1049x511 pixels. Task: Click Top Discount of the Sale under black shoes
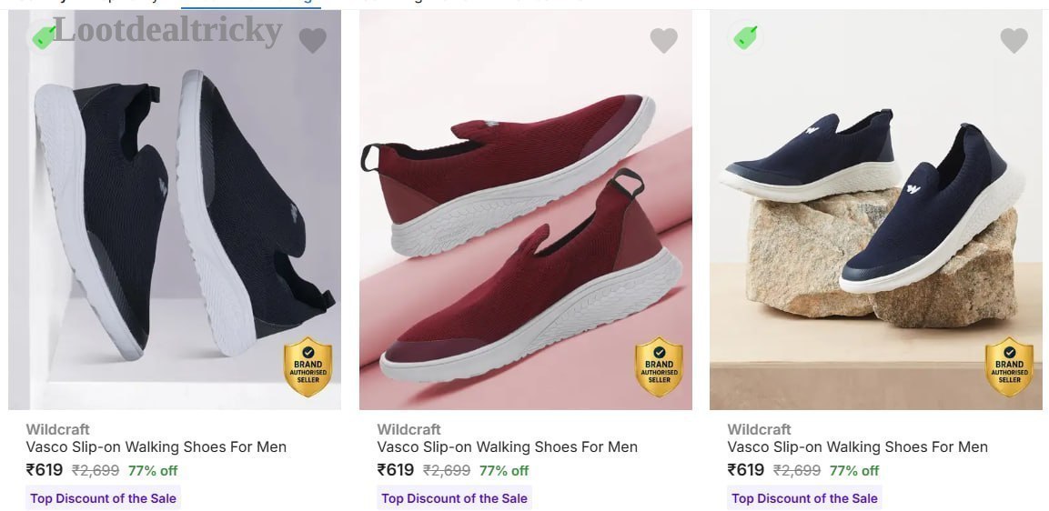[103, 498]
